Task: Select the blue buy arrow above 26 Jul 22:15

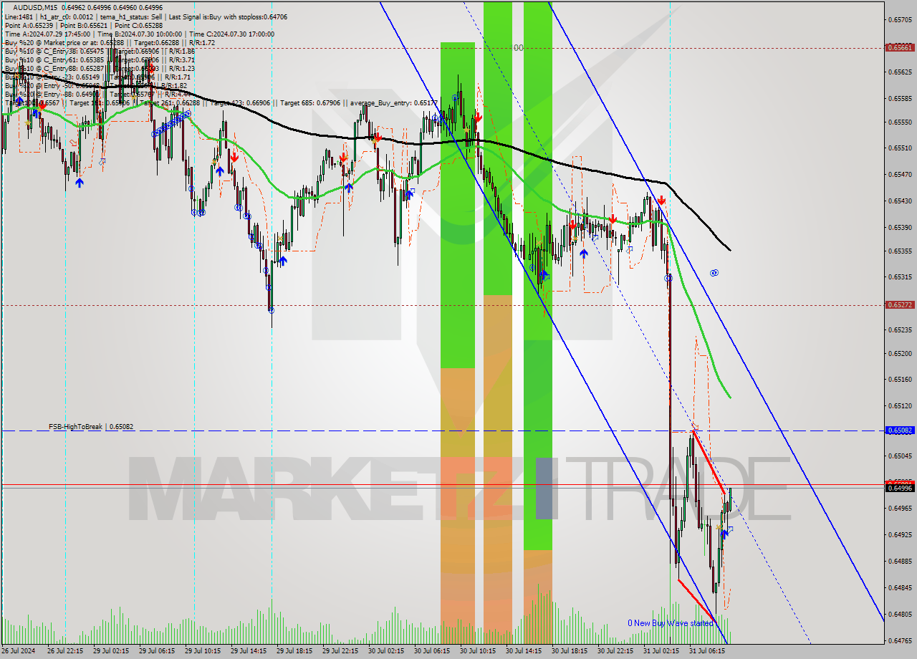Action: tap(79, 184)
